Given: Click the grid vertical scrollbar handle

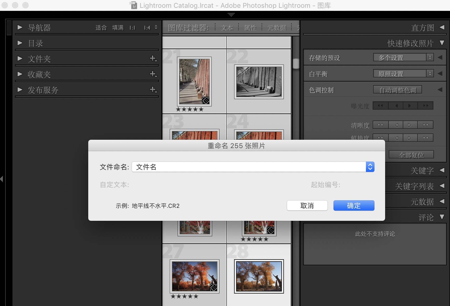Looking at the screenshot, I should pyautogui.click(x=296, y=63).
